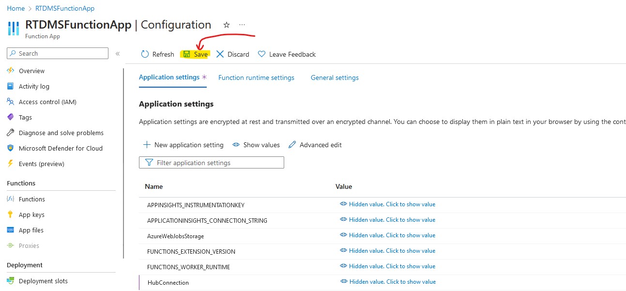This screenshot has width=626, height=291.
Task: Open Overview in the sidebar menu
Action: 31,71
